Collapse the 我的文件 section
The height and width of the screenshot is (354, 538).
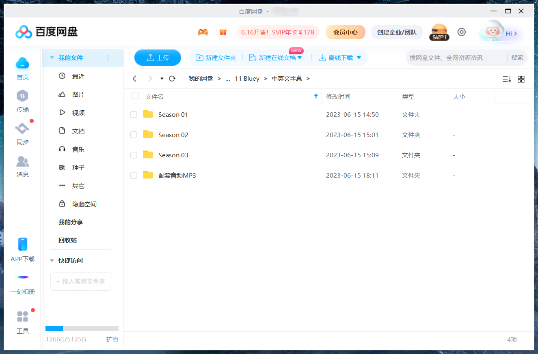pos(52,58)
